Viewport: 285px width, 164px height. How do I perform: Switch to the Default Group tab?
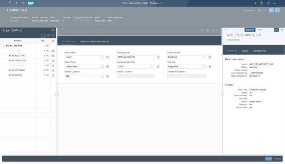pyautogui.click(x=68, y=41)
